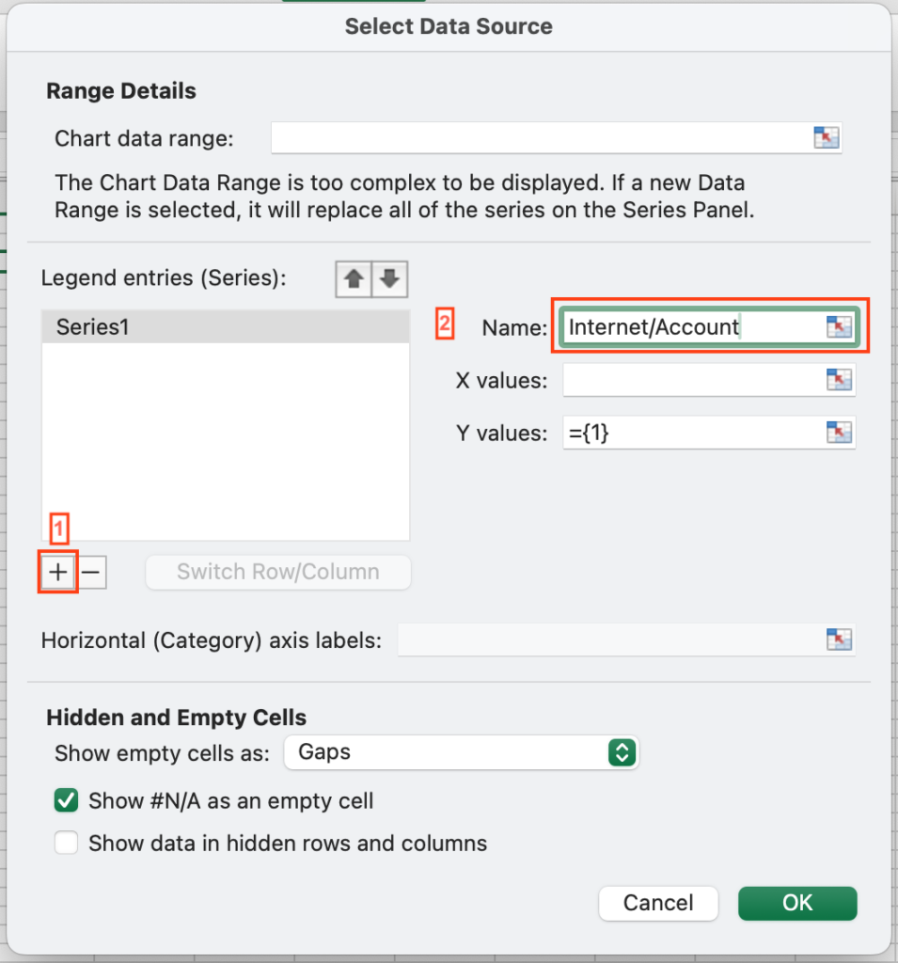This screenshot has width=898, height=963.
Task: Click the range selector icon in Name field
Action: click(839, 326)
